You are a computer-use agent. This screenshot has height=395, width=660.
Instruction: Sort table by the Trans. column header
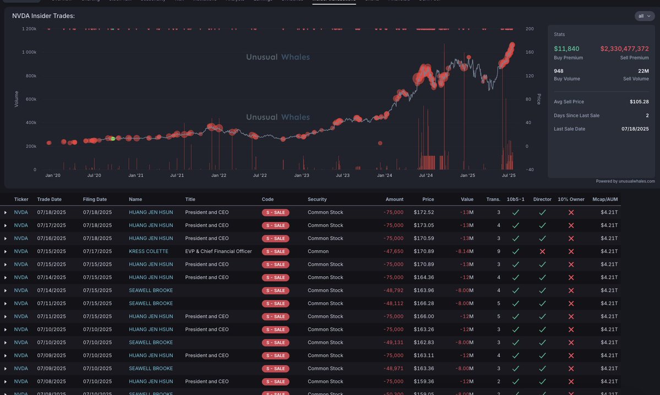point(493,199)
